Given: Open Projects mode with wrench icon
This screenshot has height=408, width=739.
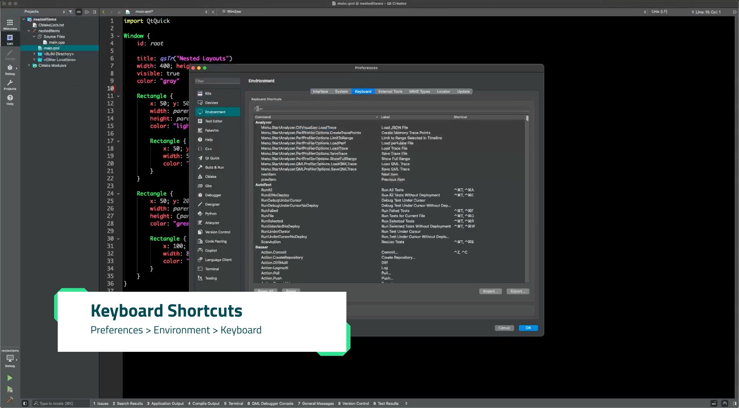Looking at the screenshot, I should [10, 85].
